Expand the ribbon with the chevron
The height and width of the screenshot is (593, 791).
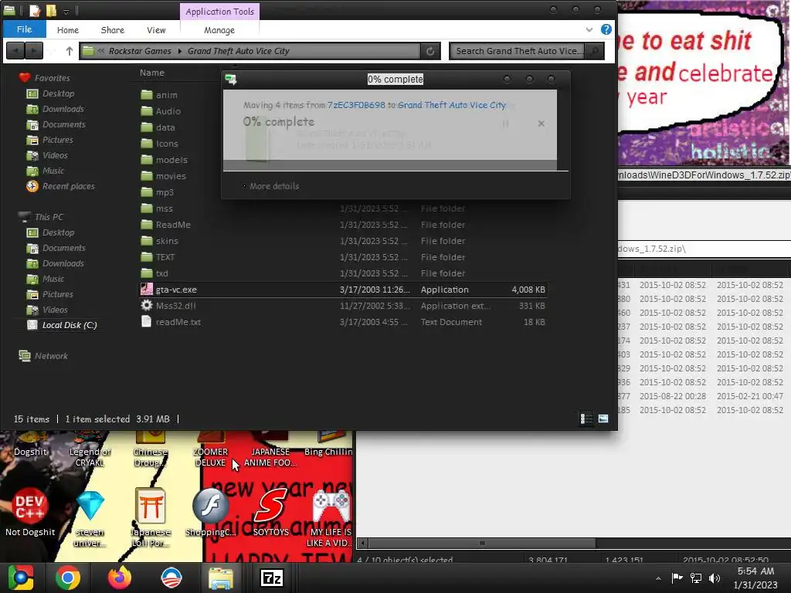click(x=589, y=30)
